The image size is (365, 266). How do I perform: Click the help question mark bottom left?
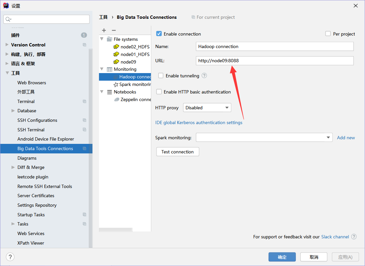click(10, 257)
